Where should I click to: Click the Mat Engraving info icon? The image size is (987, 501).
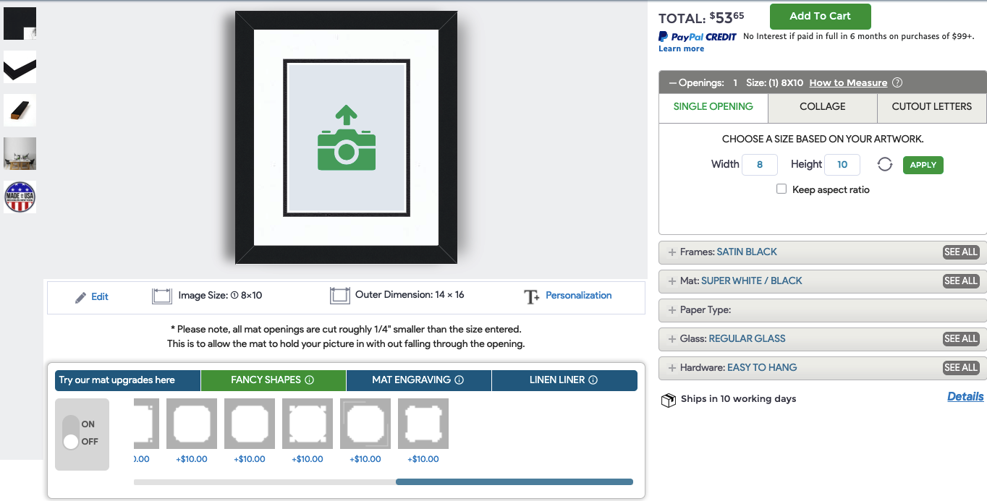[x=459, y=380]
